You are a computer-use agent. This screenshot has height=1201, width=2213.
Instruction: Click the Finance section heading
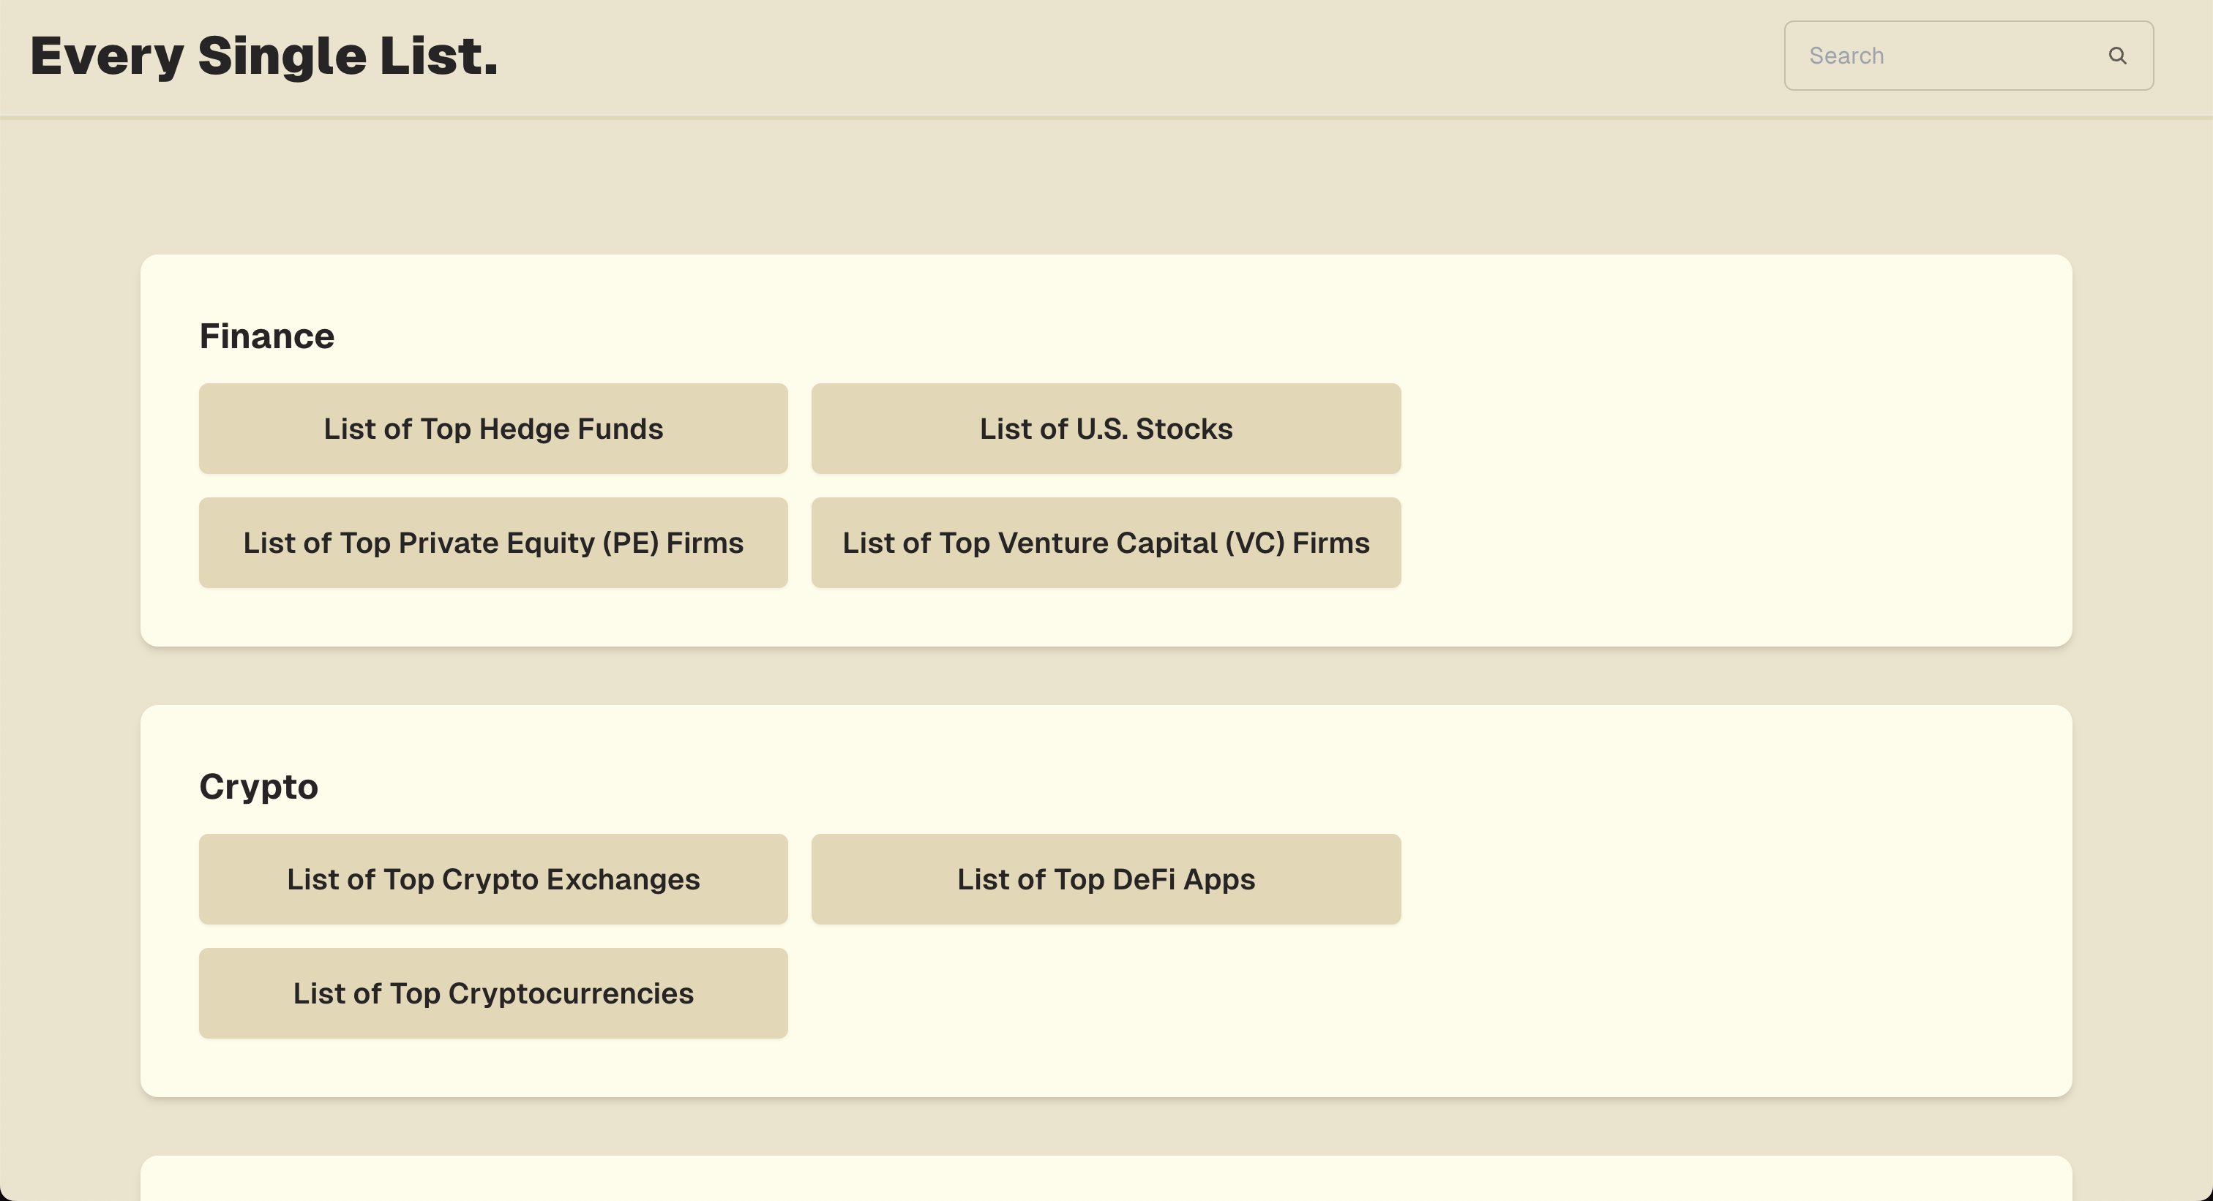266,336
